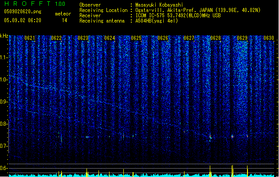
Task: Click the 0624 time marker
Action: click(110, 38)
